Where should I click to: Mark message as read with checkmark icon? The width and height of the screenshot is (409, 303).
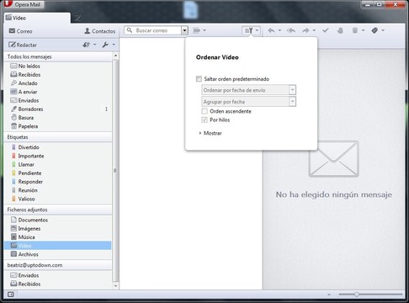[326, 30]
